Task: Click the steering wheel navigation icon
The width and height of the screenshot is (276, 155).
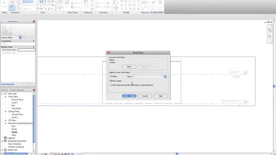Action: click(270, 30)
